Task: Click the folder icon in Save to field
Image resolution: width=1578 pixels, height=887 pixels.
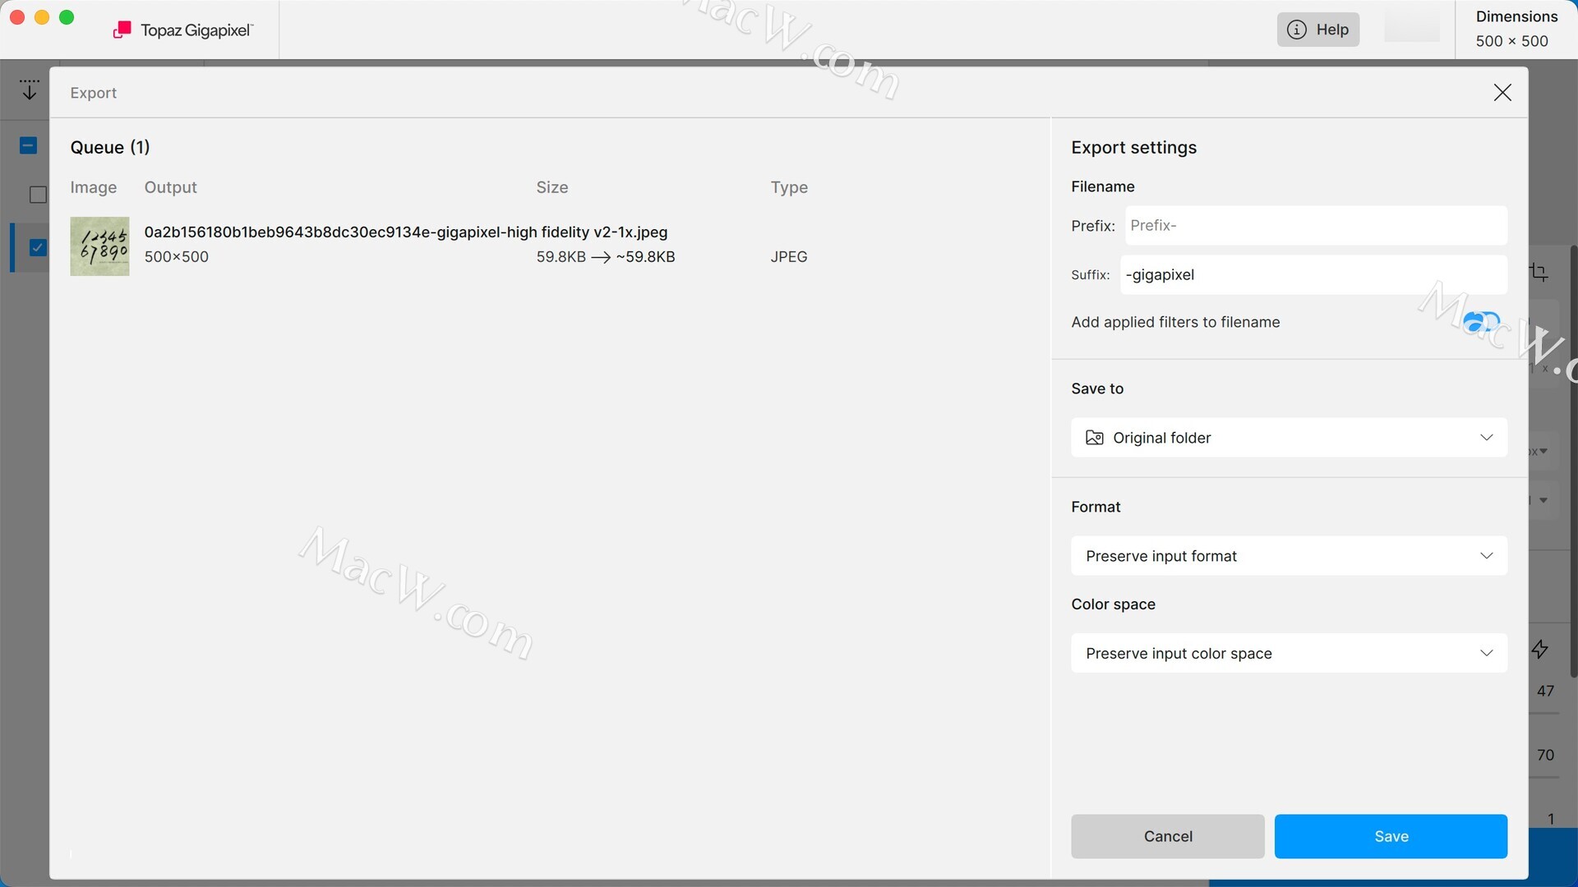Action: (1095, 438)
